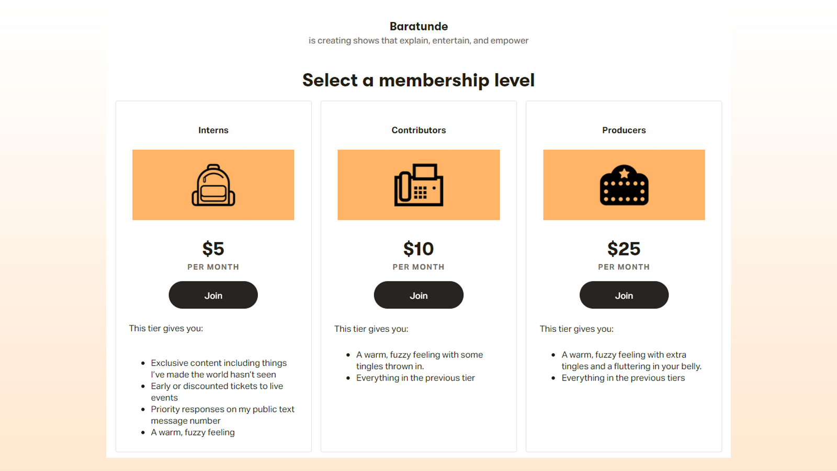Click the $5 price text

tap(213, 249)
